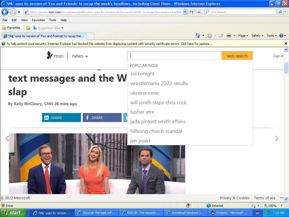289x217 pixels.
Task: Select 'jada pinkett smith affairs' suggestion
Action: coord(158,121)
